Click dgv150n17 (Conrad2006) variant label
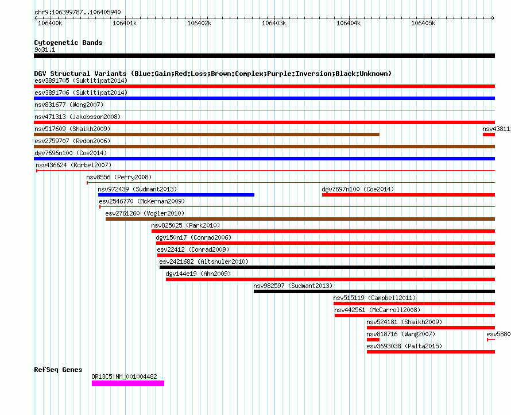The width and height of the screenshot is (511, 415). 193,237
